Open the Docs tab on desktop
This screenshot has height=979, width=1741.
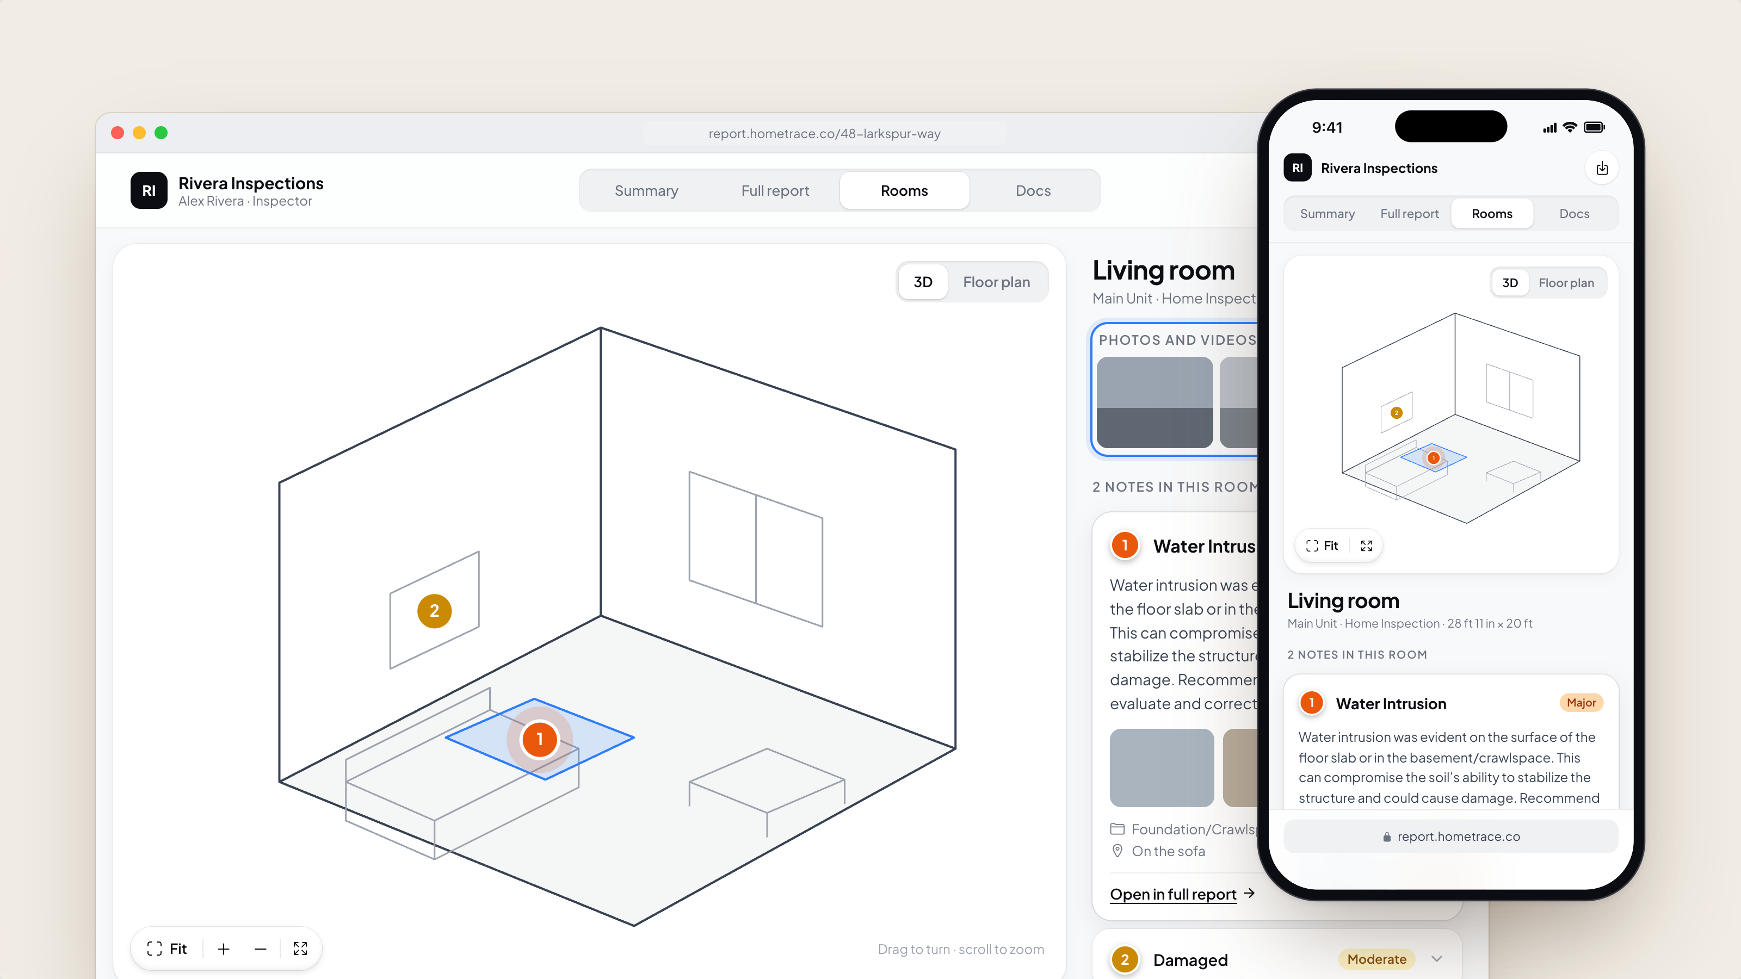[x=1033, y=190]
